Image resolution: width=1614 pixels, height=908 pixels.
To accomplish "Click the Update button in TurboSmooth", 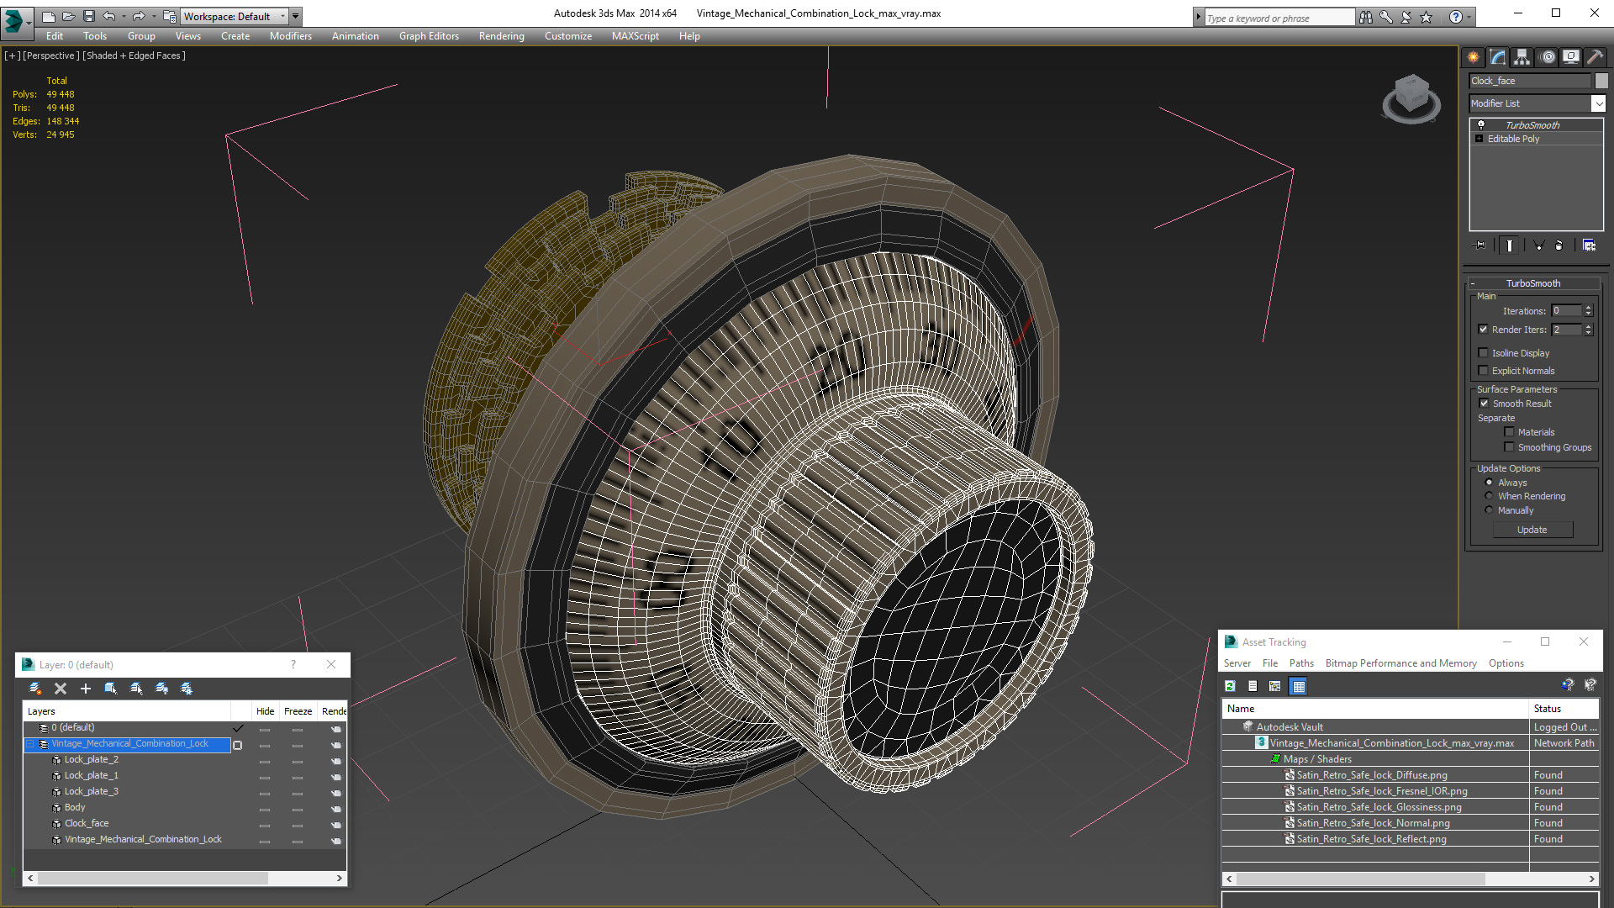I will (1532, 530).
